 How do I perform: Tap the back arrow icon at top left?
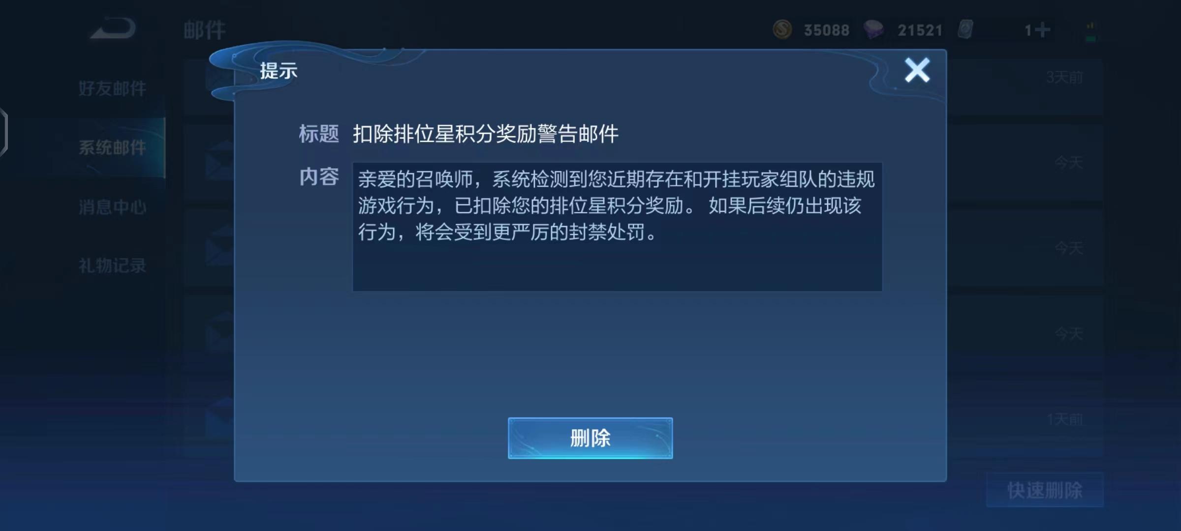[113, 29]
